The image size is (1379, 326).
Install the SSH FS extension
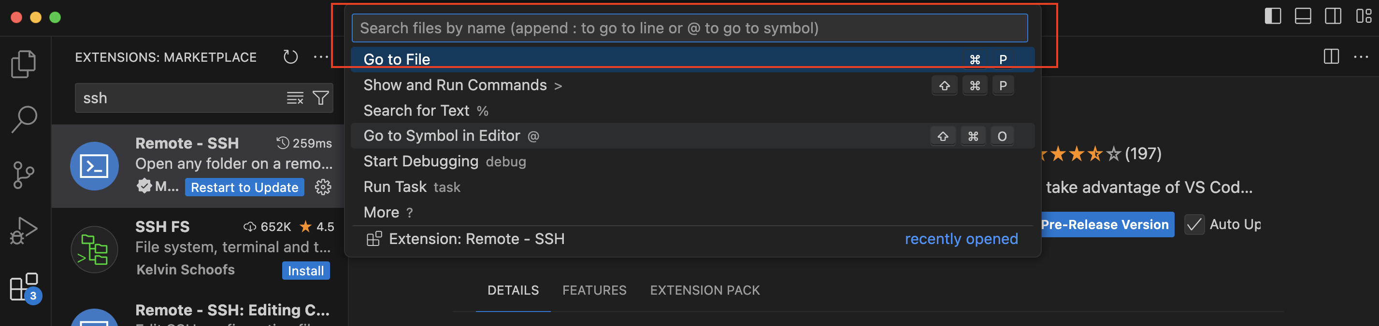point(306,271)
